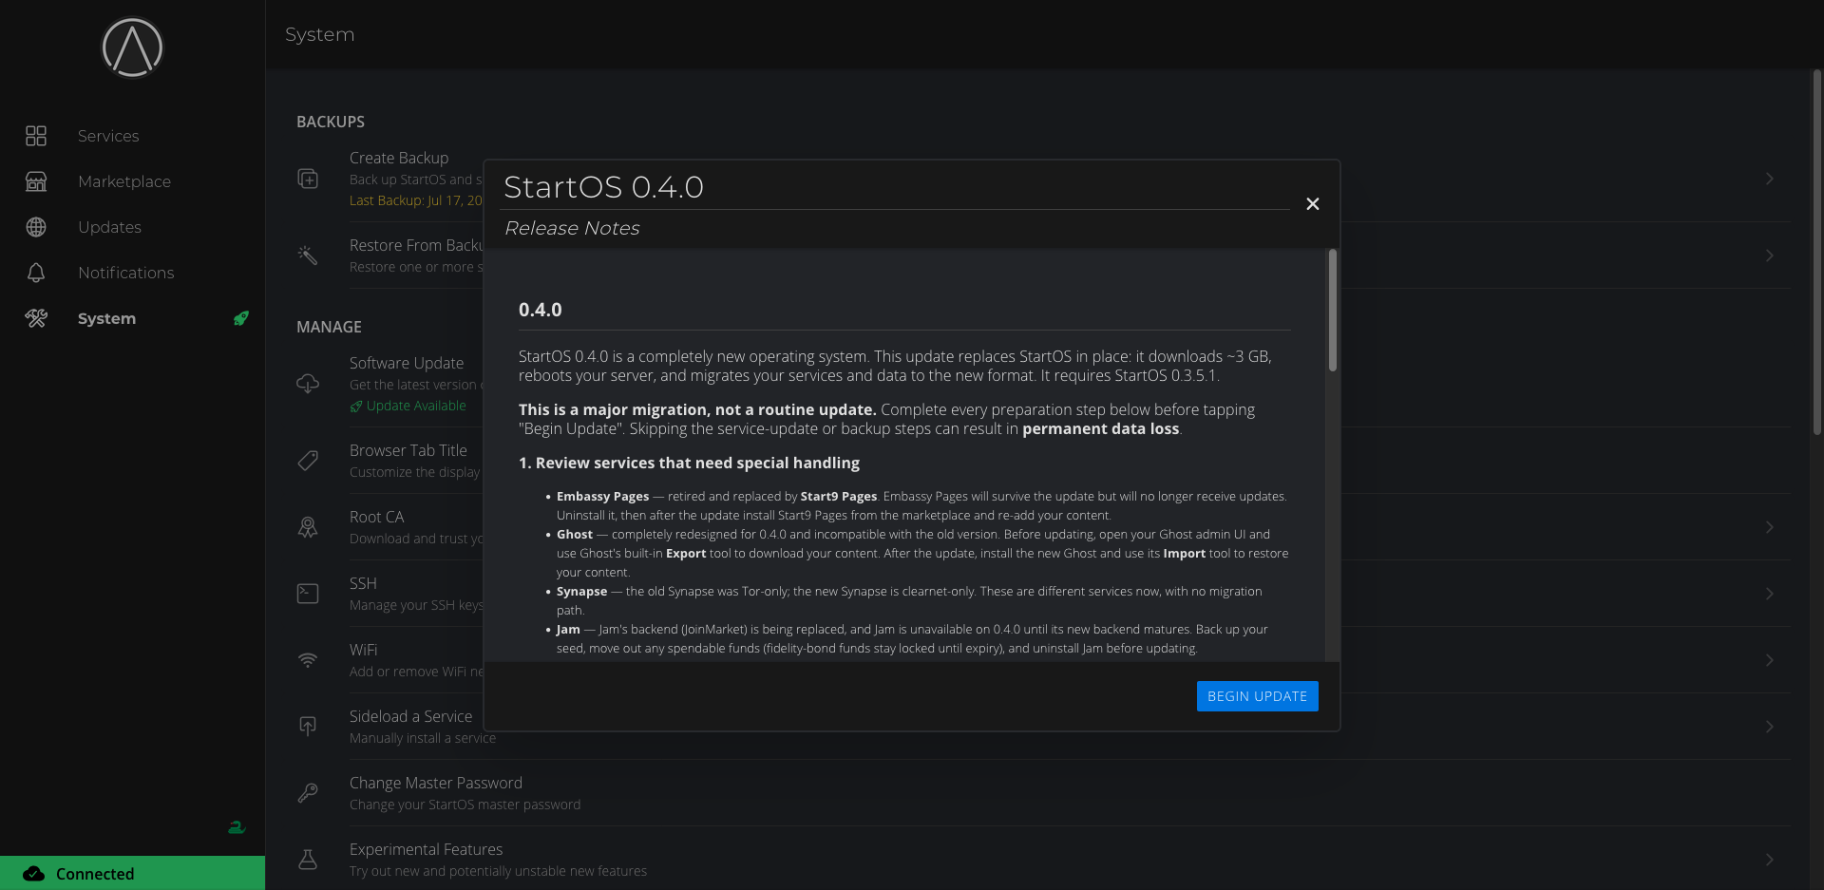Click the Create Backup icon
The height and width of the screenshot is (890, 1824).
[x=308, y=179]
